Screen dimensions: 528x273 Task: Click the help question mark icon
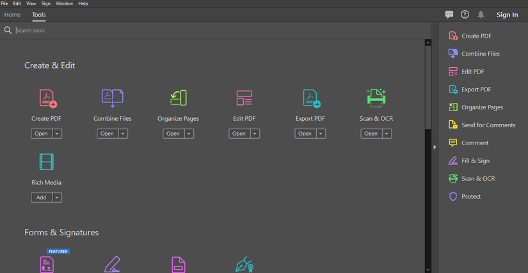[x=465, y=15]
